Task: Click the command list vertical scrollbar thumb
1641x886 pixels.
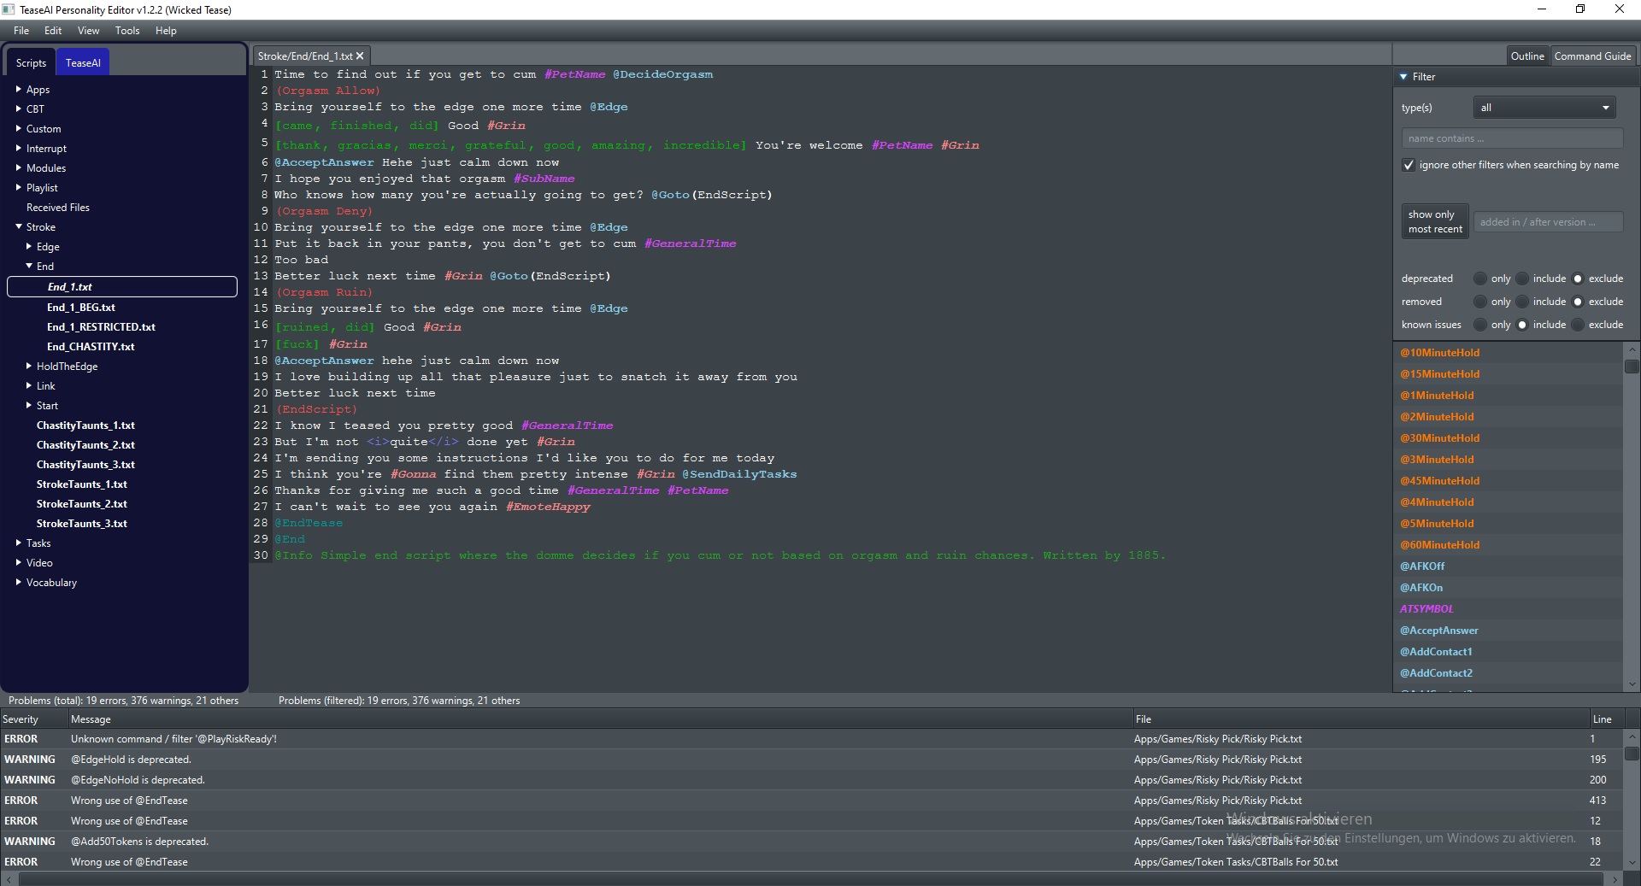Action: (x=1632, y=367)
